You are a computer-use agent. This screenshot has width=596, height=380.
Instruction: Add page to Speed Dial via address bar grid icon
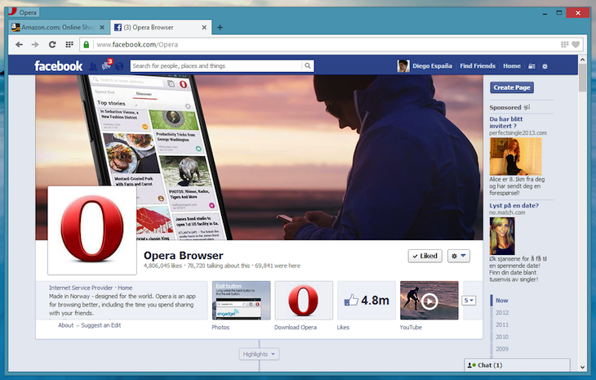pyautogui.click(x=565, y=44)
